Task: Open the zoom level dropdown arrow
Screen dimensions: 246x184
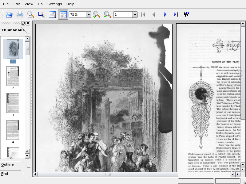Action: coord(89,14)
